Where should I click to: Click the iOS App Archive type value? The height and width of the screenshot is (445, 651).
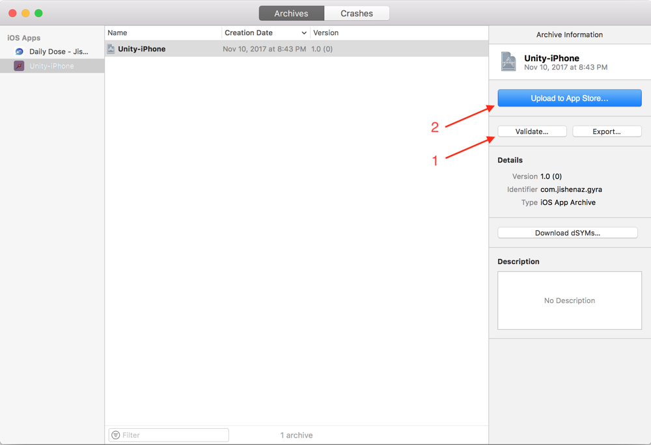pyautogui.click(x=568, y=202)
